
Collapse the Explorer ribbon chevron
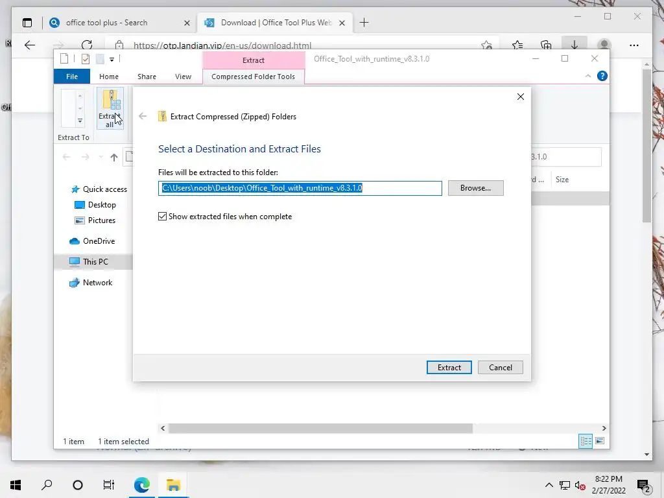coord(587,76)
